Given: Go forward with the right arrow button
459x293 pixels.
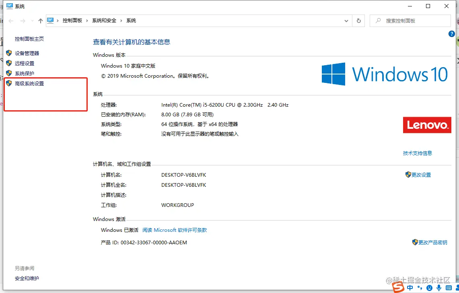Looking at the screenshot, I should [23, 21].
